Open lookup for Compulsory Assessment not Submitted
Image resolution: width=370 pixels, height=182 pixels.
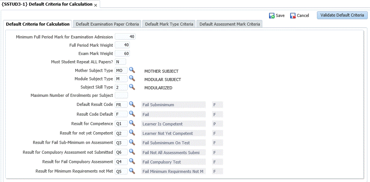point(132,152)
